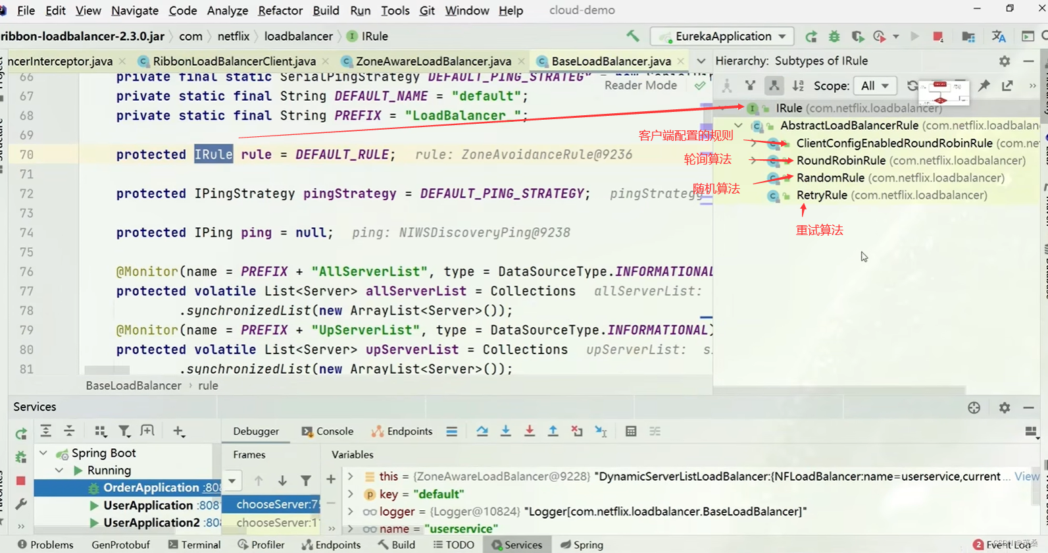Select the chooseServer:7 stack frame
This screenshot has height=553, width=1048.
pyautogui.click(x=271, y=504)
